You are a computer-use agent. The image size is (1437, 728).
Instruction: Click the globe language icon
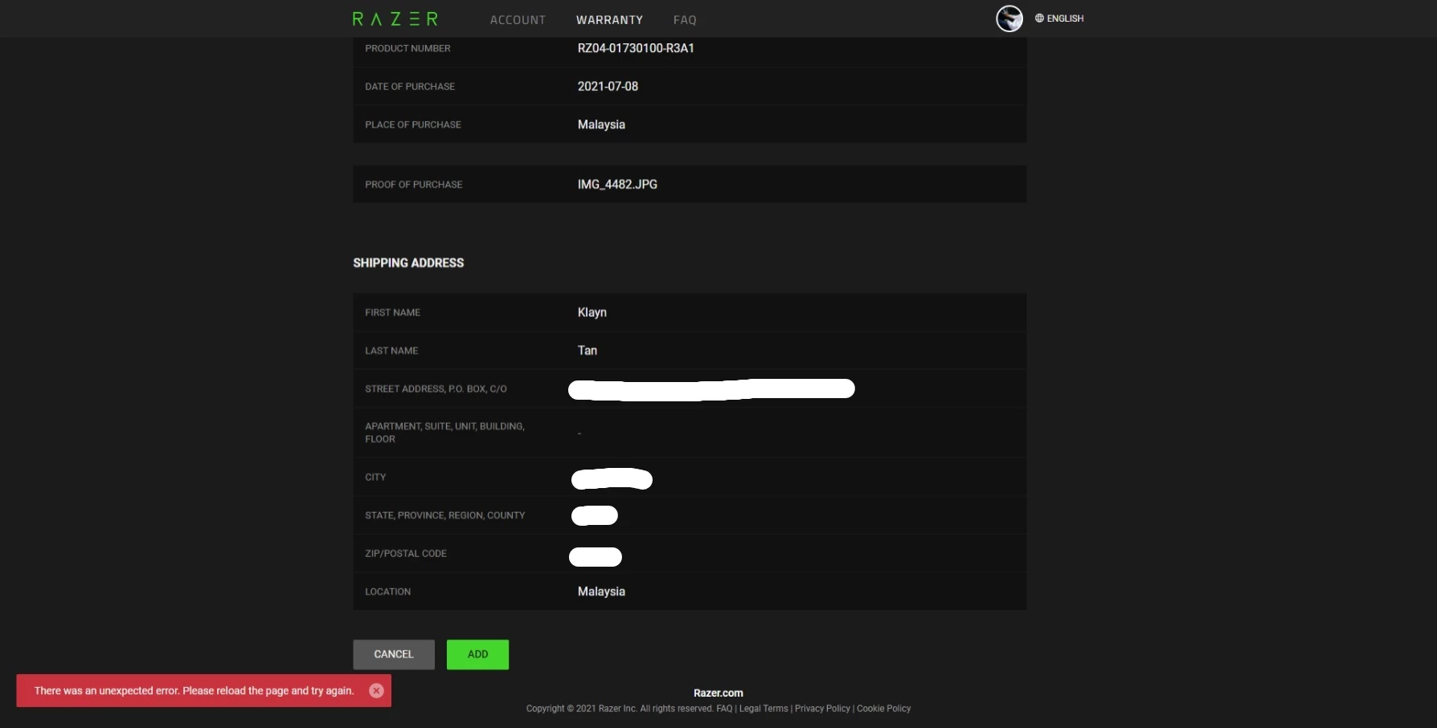tap(1039, 18)
